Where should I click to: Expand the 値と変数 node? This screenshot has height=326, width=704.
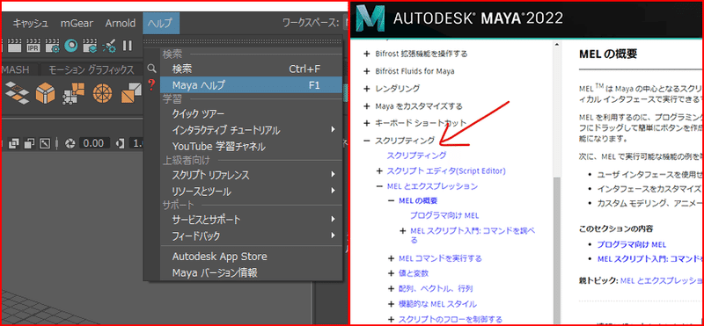pyautogui.click(x=391, y=273)
